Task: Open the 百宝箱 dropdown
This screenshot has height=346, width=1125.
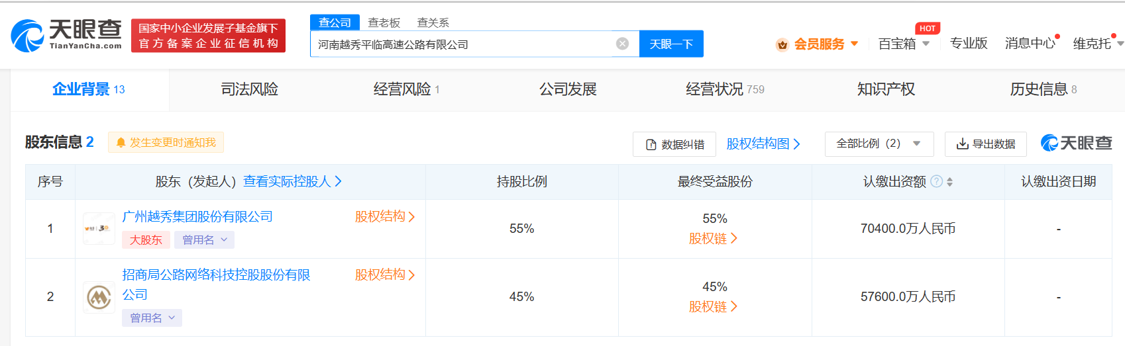Action: pos(926,44)
